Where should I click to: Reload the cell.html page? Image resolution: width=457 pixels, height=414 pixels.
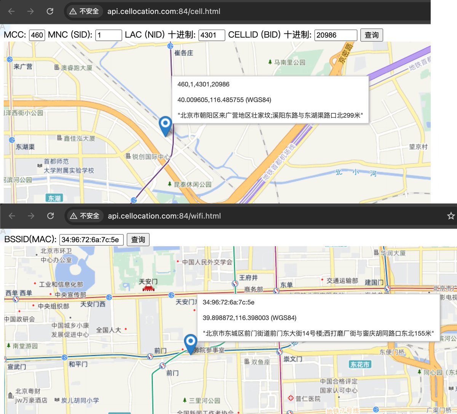[50, 11]
